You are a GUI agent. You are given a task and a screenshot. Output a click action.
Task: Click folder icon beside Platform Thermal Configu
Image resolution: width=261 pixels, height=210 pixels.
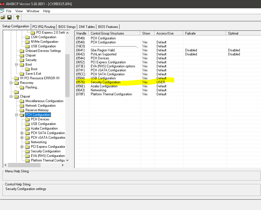(x=27, y=161)
